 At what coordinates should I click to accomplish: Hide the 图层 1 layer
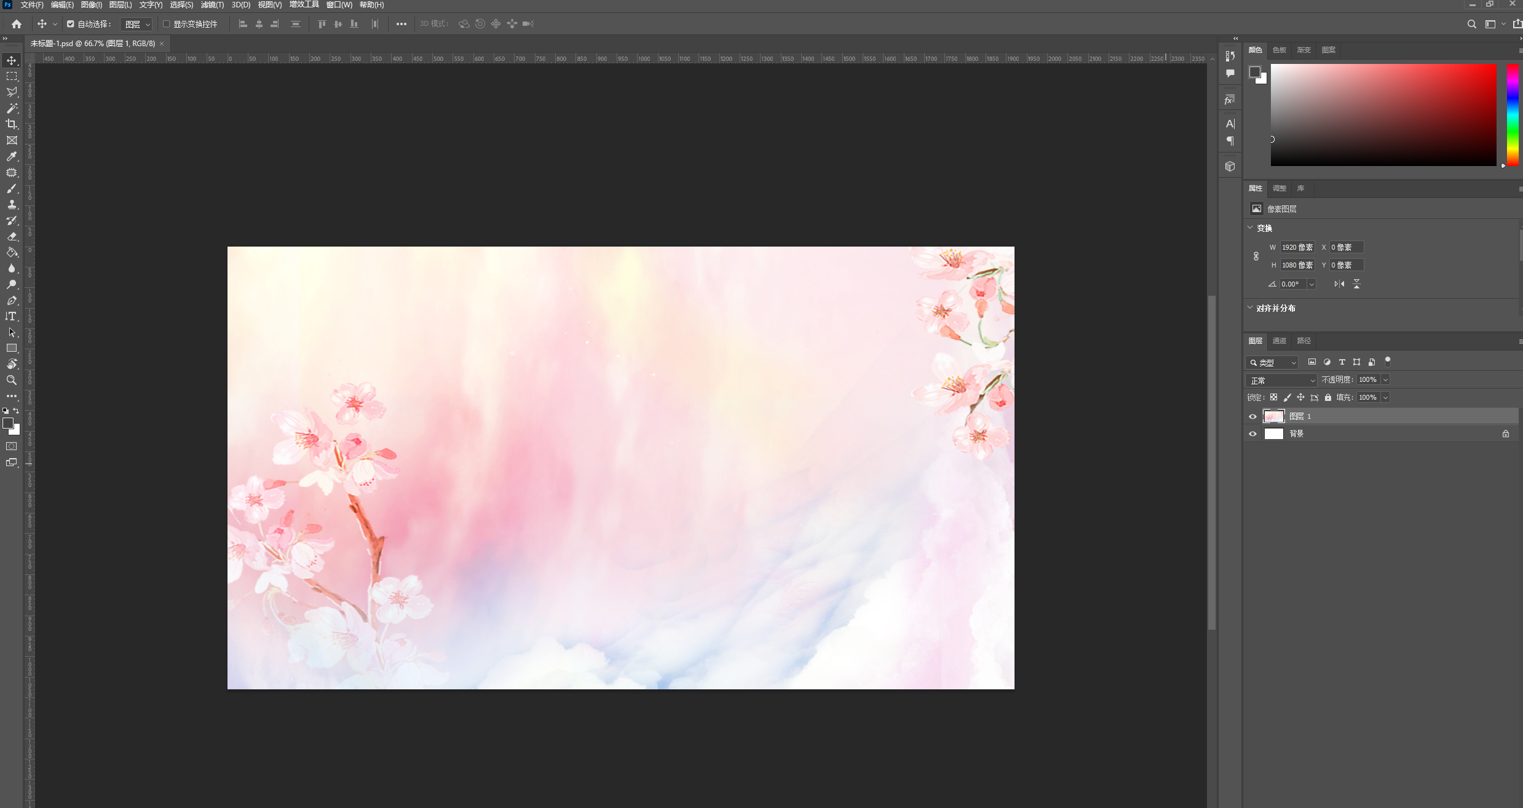pos(1252,416)
